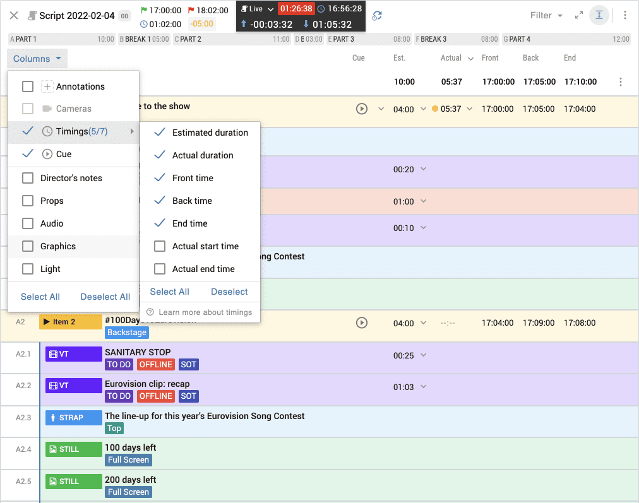This screenshot has height=503, width=639.
Task: Enable Actual end time checkbox
Action: pos(160,269)
